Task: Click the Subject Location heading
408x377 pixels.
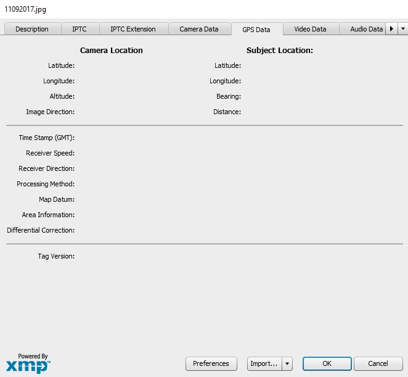Action: (279, 51)
